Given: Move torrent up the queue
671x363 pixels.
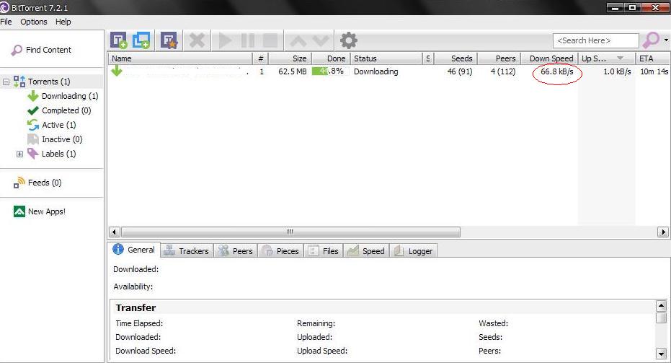Looking at the screenshot, I should click(x=298, y=40).
